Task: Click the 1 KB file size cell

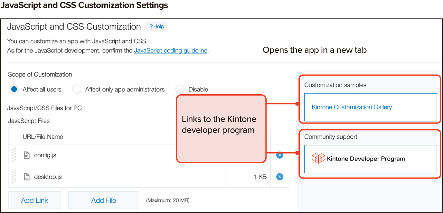Action: [x=260, y=177]
